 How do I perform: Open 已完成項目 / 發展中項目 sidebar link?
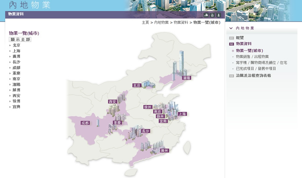tap(256, 69)
